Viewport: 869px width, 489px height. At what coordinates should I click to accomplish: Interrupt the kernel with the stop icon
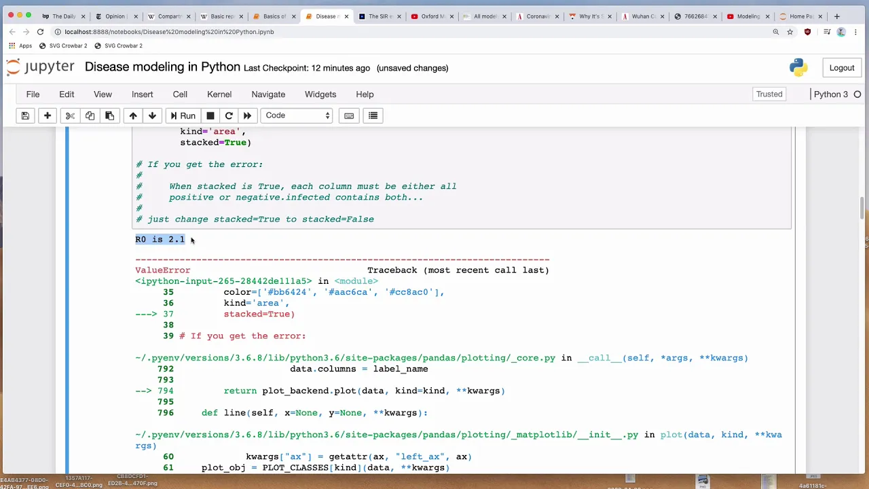click(x=210, y=115)
